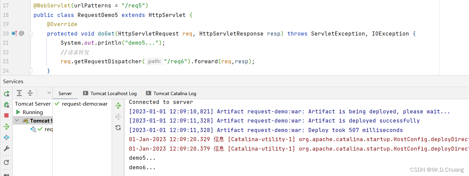Image resolution: width=469 pixels, height=176 pixels.
Task: Stop the running Tomcat server
Action: tap(6, 115)
